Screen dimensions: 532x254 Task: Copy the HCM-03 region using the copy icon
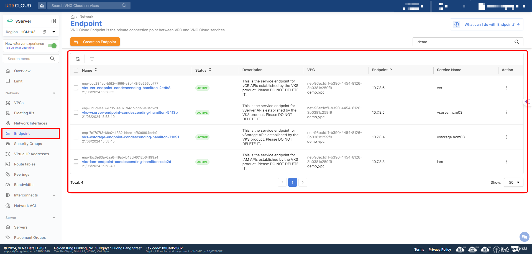(44, 32)
